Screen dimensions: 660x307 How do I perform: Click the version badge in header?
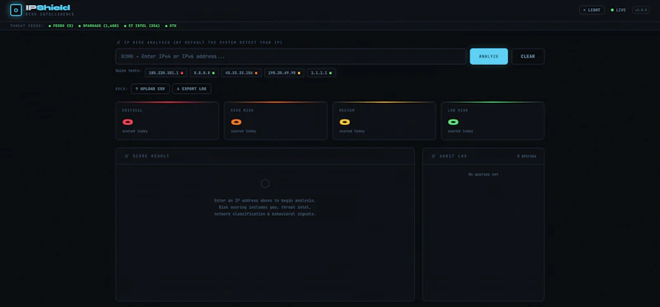pos(641,10)
